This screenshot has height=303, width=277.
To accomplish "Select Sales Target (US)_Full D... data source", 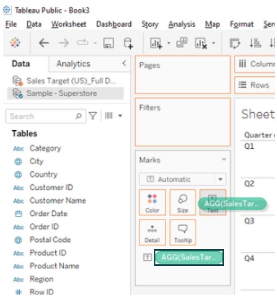I will tap(65, 81).
